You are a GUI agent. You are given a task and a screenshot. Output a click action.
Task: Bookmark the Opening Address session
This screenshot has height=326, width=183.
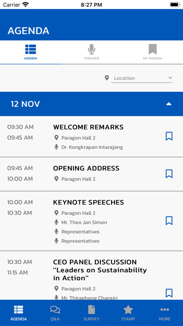pos(169,174)
